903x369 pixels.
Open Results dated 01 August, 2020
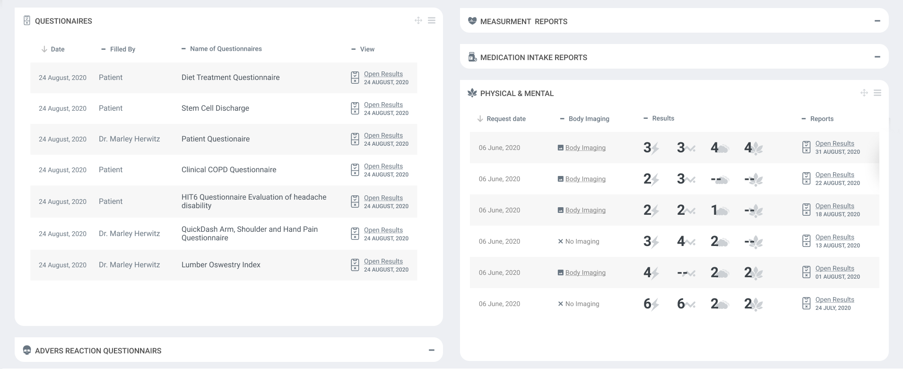[835, 268]
